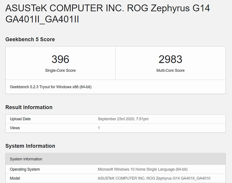Click the System Information heading
232x183 pixels.
point(29,146)
